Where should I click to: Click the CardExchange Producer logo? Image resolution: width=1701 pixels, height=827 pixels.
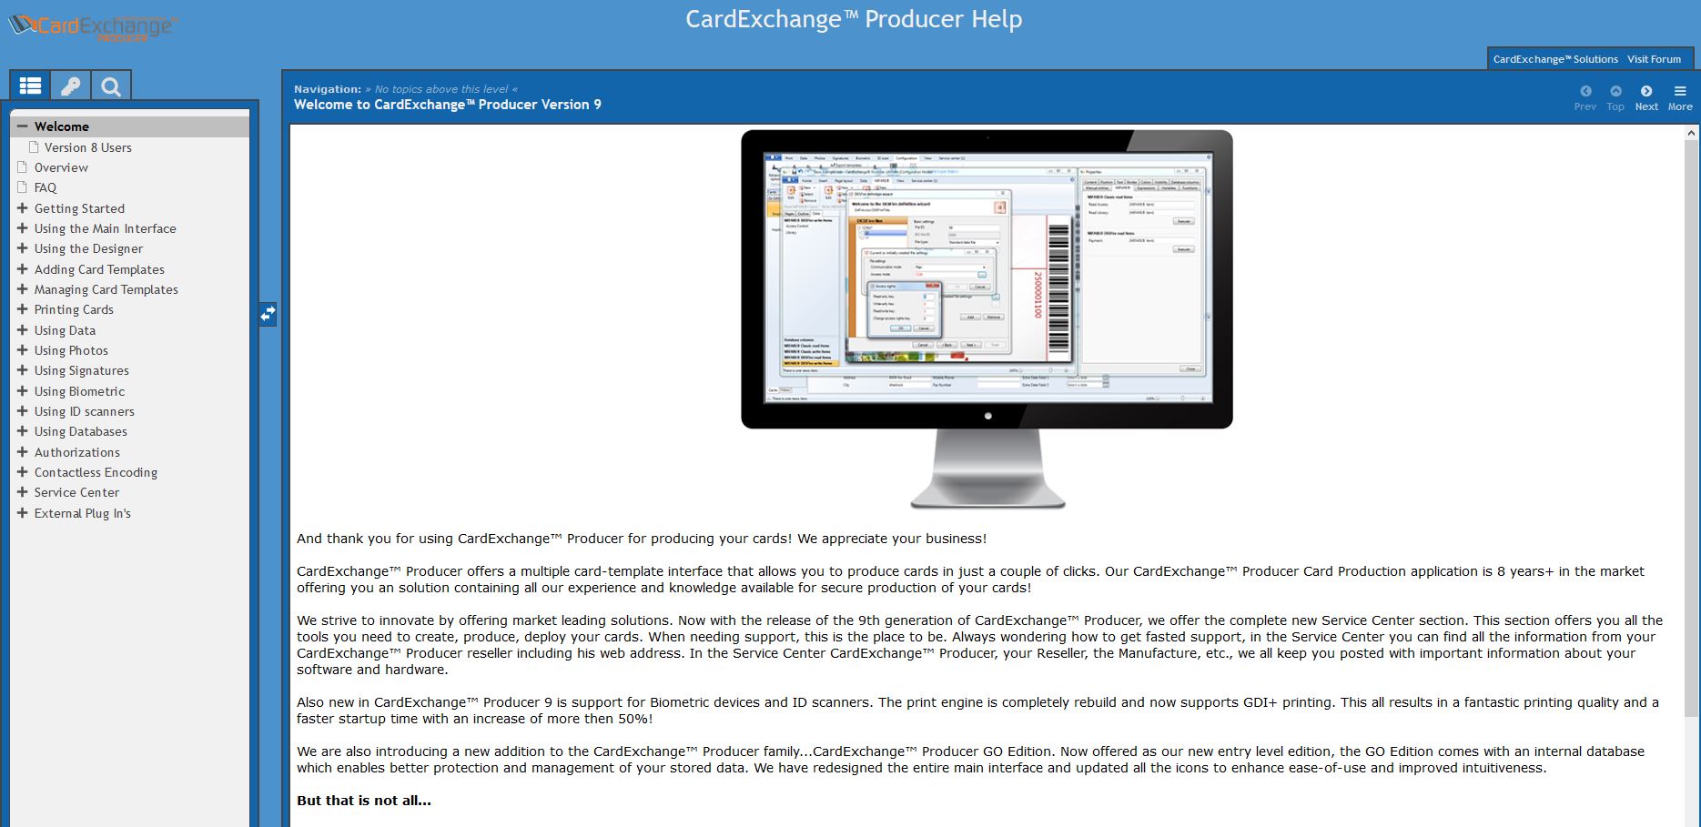[92, 27]
